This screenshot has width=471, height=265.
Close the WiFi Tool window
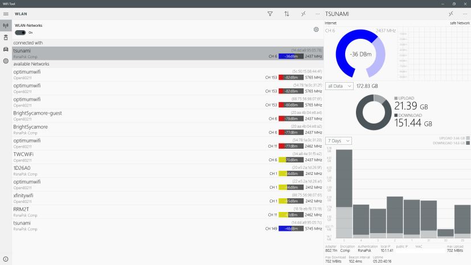coord(465,4)
